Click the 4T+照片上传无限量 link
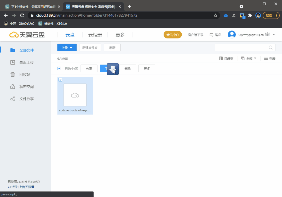The height and width of the screenshot is (197, 282). coord(21,187)
